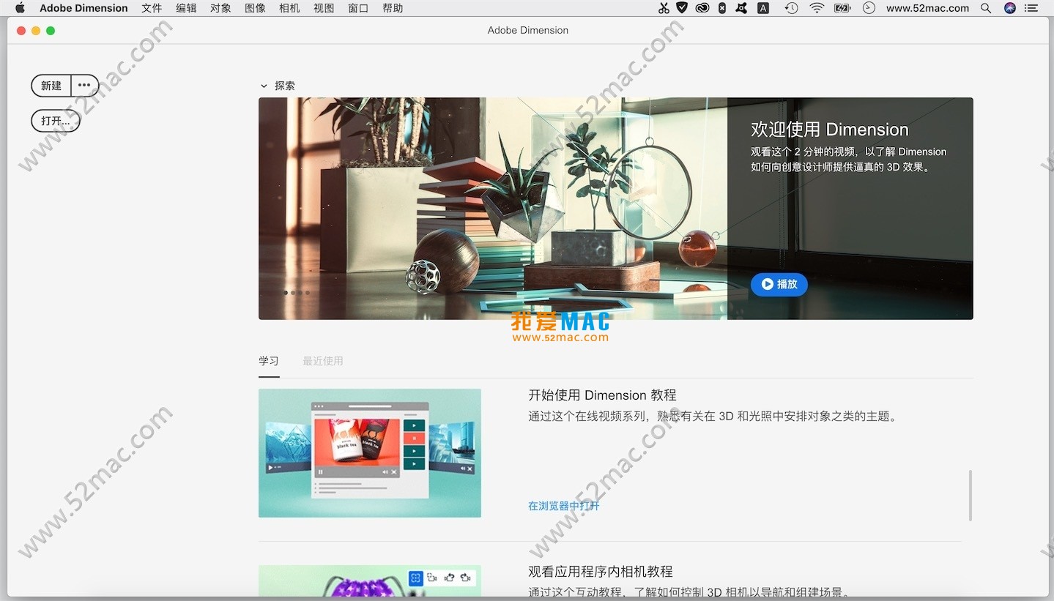Launch Siri from the menu bar

(1010, 8)
